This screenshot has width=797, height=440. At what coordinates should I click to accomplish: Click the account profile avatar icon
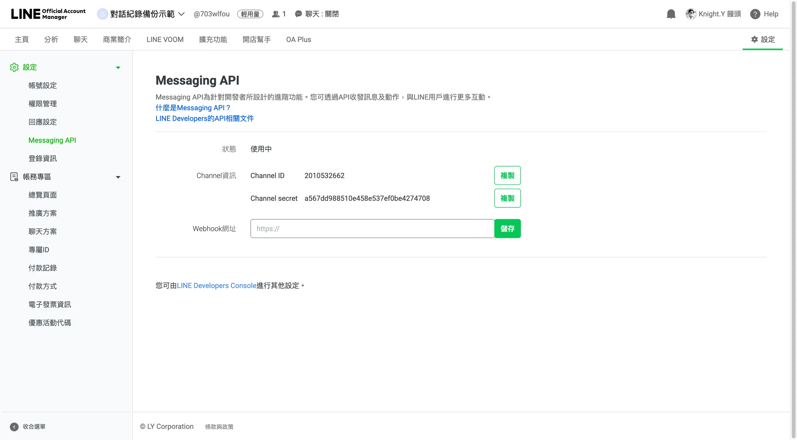(x=102, y=14)
